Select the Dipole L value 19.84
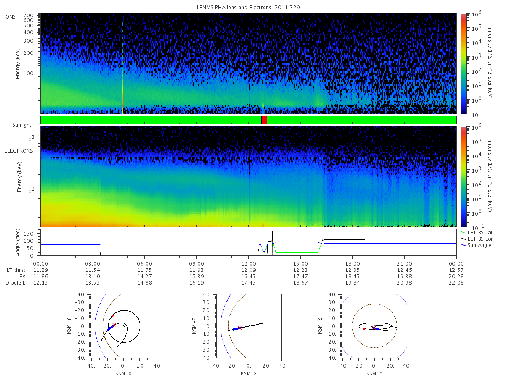 (352, 282)
